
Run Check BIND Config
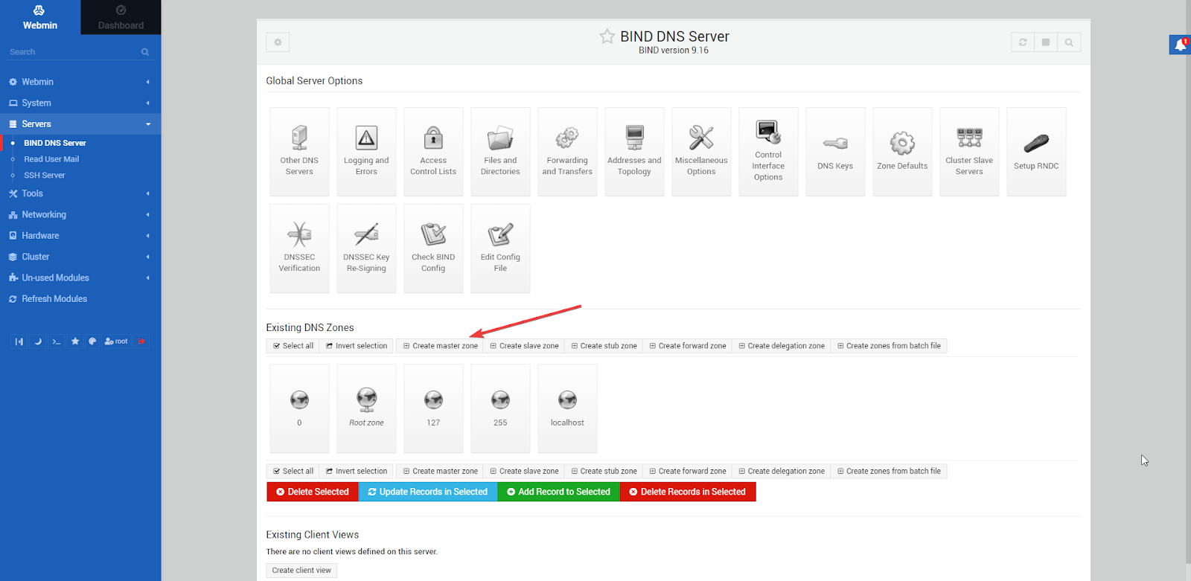pos(433,248)
